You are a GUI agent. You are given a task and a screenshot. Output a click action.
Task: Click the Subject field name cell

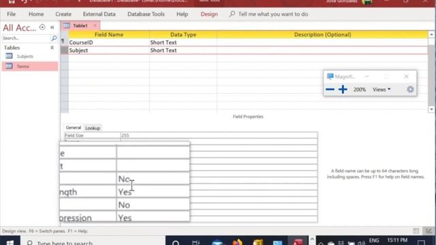pyautogui.click(x=109, y=50)
